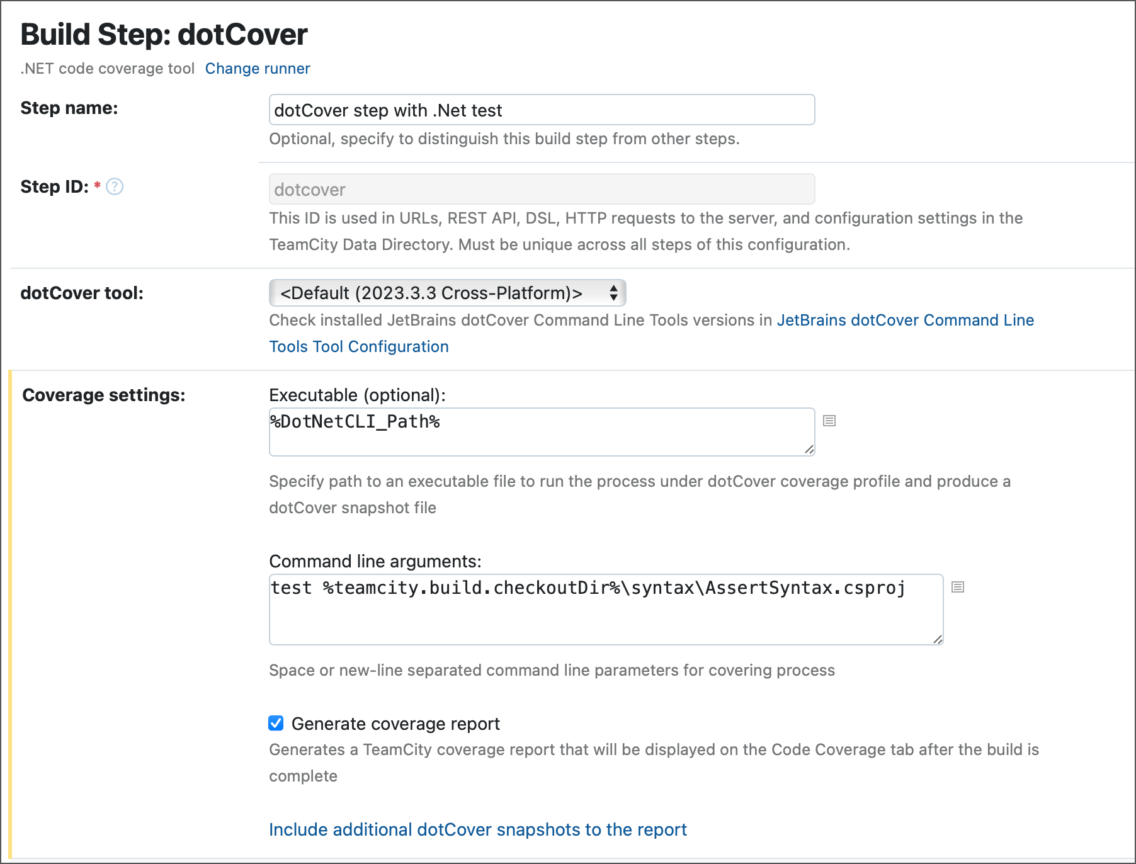Screen dimensions: 1136x864
Task: Toggle the coverage report generation option
Action: click(x=276, y=723)
